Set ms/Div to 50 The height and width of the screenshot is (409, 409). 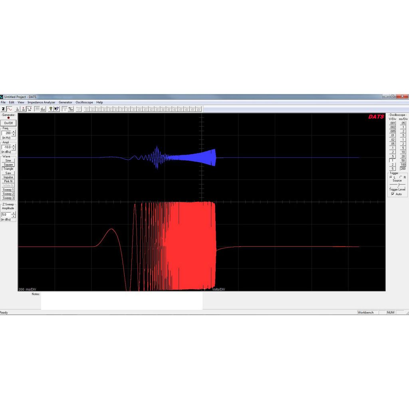tap(403, 161)
